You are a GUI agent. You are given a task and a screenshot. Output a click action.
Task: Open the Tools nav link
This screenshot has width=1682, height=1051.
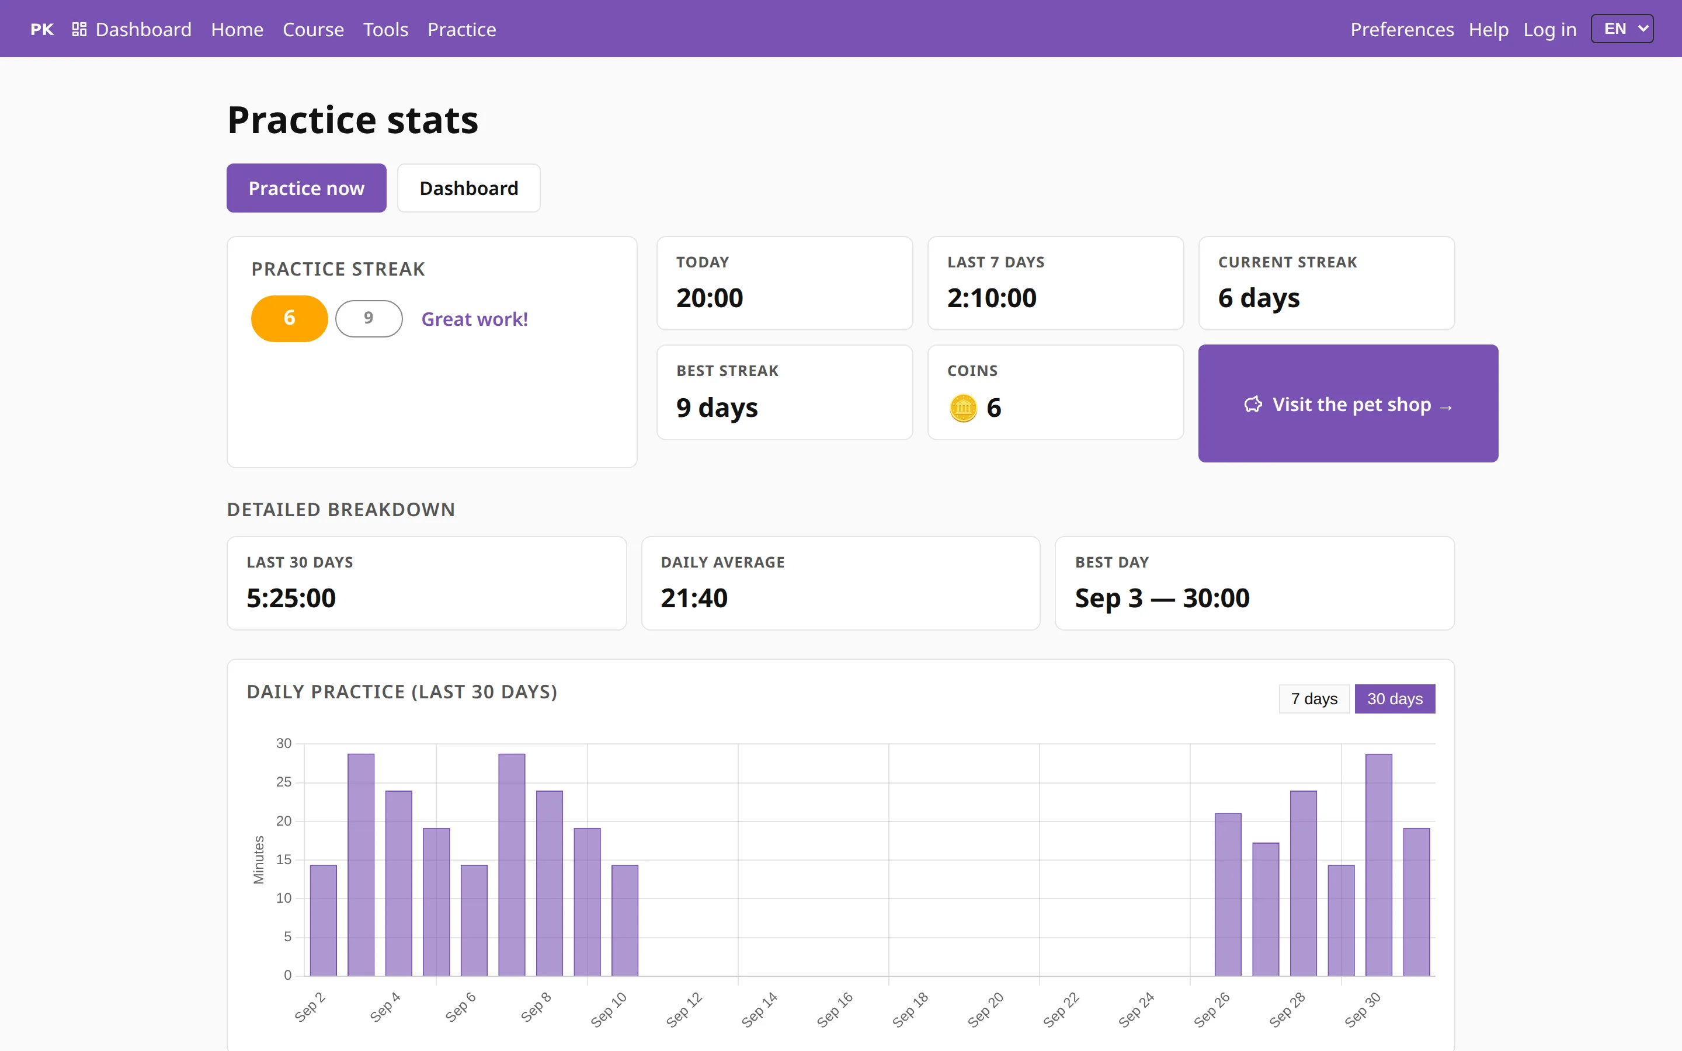point(385,29)
